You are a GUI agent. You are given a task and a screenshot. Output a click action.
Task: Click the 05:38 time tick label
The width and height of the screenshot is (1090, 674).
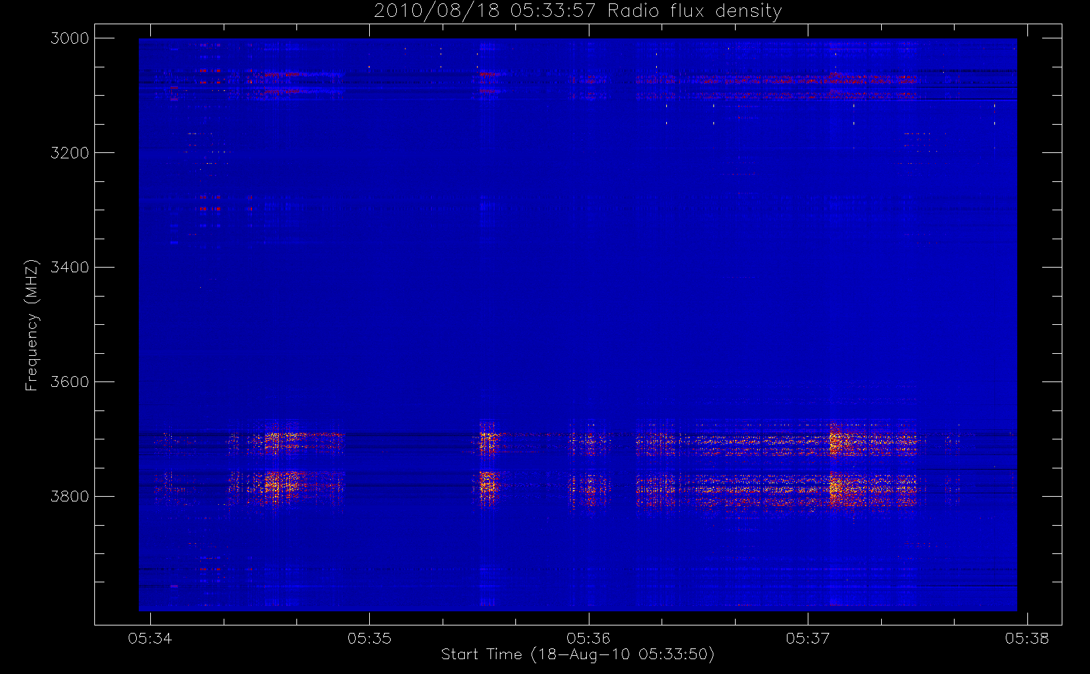coord(1027,638)
